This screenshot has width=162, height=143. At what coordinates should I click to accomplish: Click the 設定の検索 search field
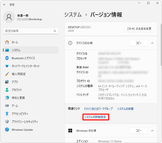31,31
